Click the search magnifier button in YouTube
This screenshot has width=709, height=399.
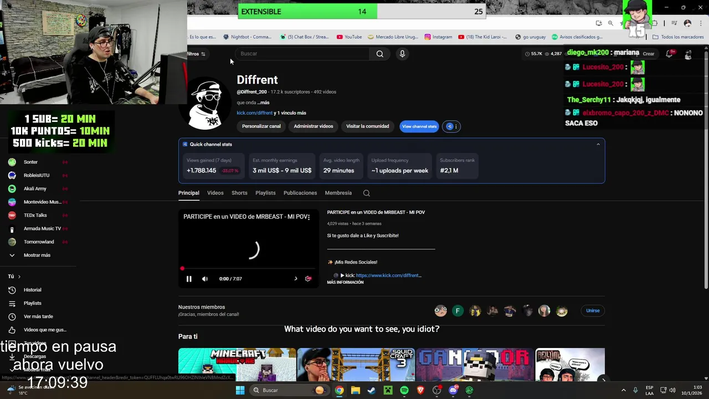click(380, 54)
